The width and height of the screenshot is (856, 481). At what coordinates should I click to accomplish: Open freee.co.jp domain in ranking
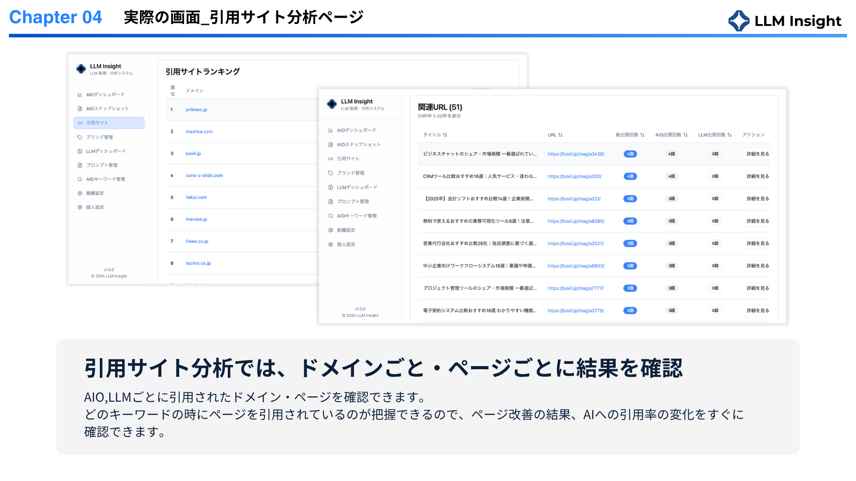click(x=197, y=241)
